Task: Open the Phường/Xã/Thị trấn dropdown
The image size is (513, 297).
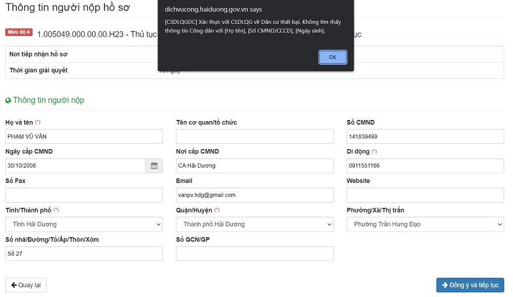Action: (x=425, y=224)
